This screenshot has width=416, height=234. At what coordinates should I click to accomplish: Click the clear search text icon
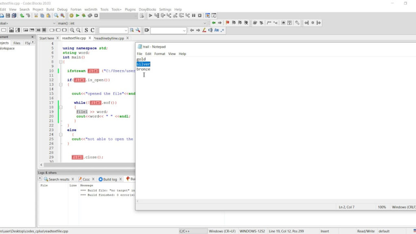tap(146, 30)
